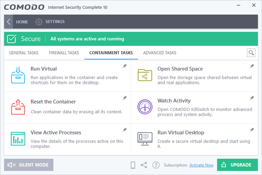Click the Run Virtual Desktop monitor icon

pos(144,139)
